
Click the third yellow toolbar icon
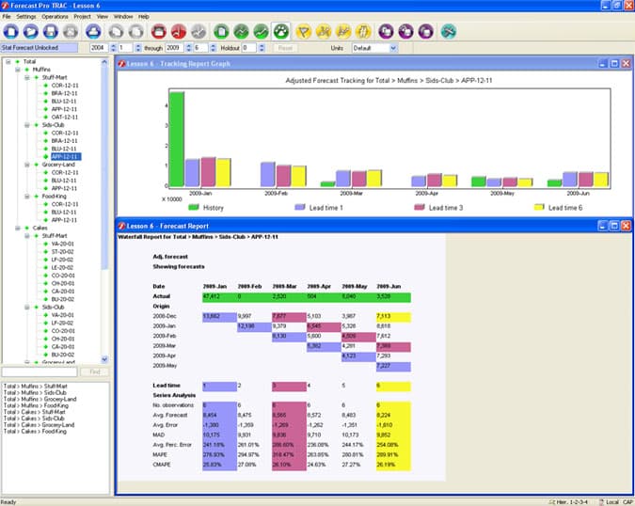[343, 31]
